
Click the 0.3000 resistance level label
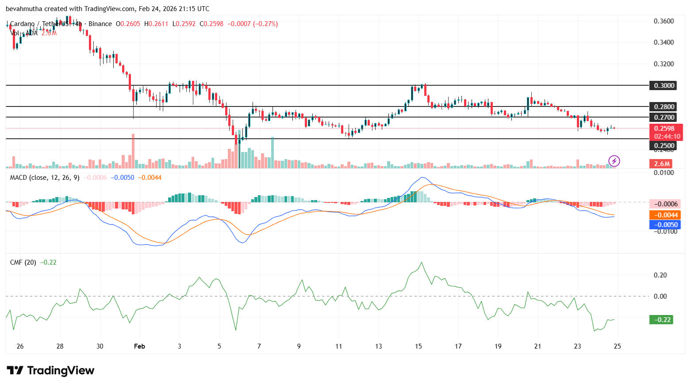click(663, 86)
